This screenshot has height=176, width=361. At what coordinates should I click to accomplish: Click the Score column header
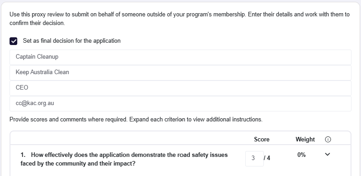(262, 139)
